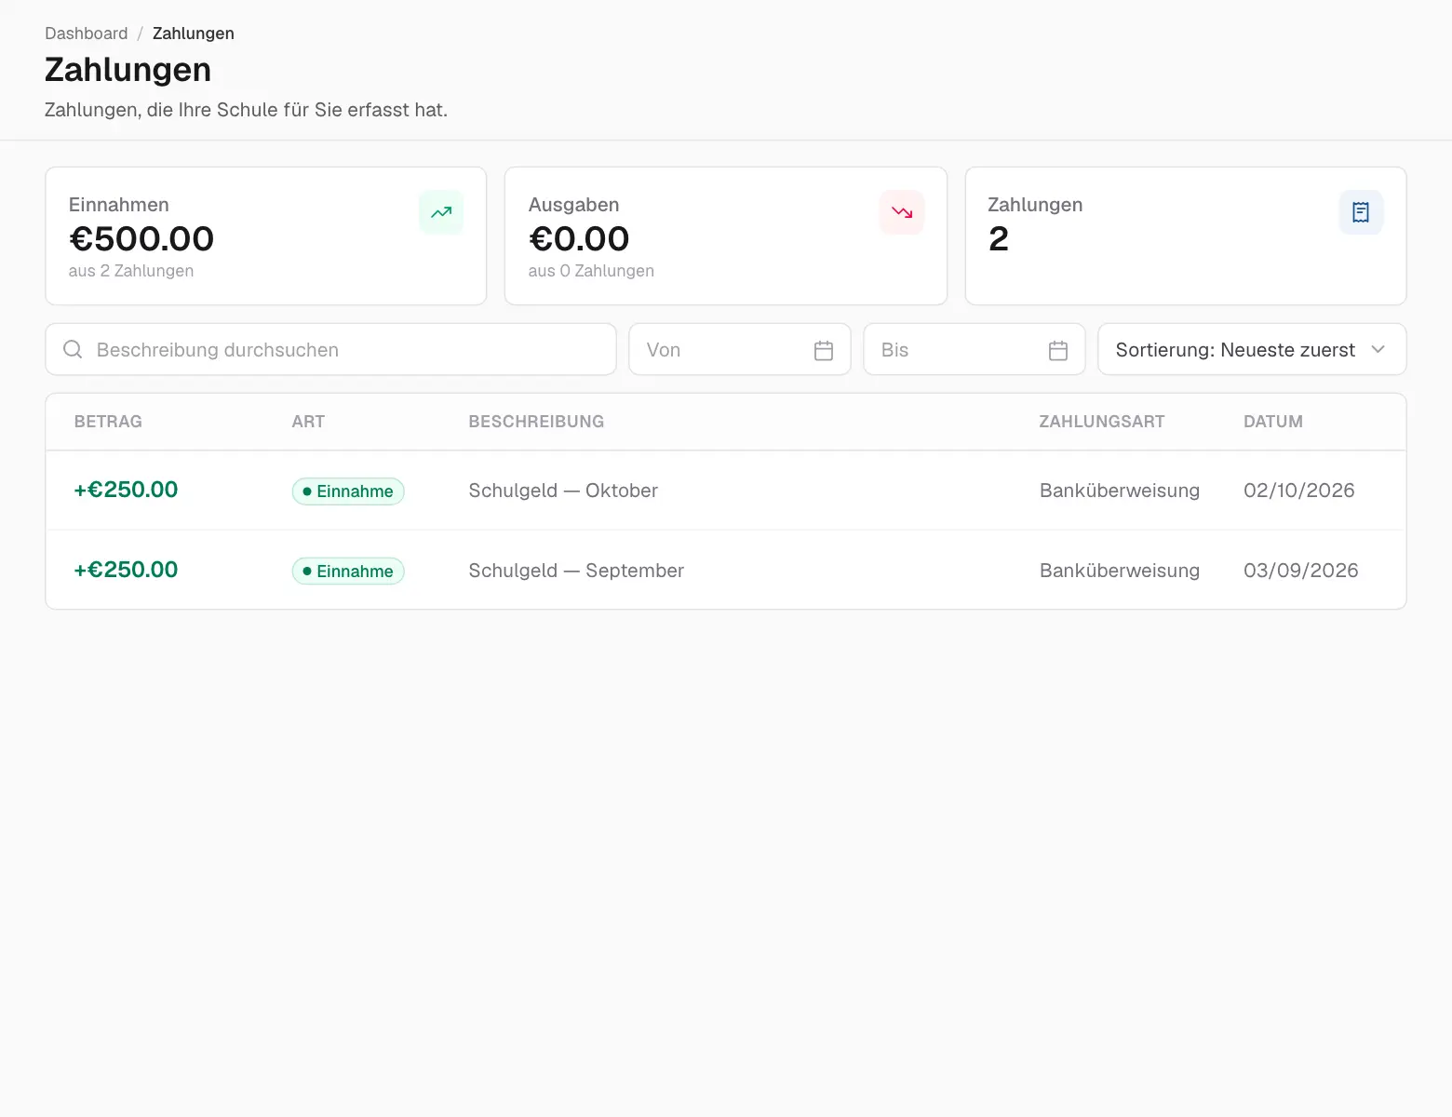The height and width of the screenshot is (1117, 1452).
Task: Click the magnifier icon in the search box
Action: tap(73, 350)
